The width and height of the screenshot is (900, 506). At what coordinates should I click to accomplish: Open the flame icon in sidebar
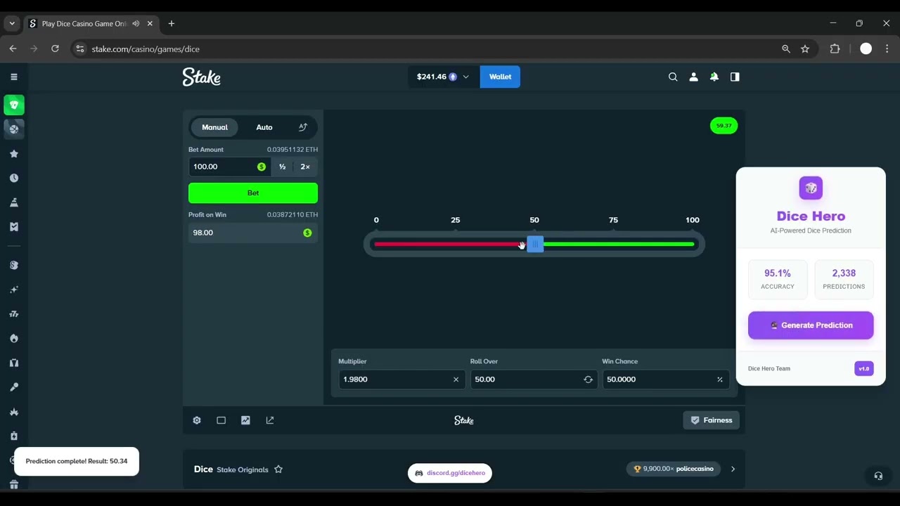pos(14,338)
